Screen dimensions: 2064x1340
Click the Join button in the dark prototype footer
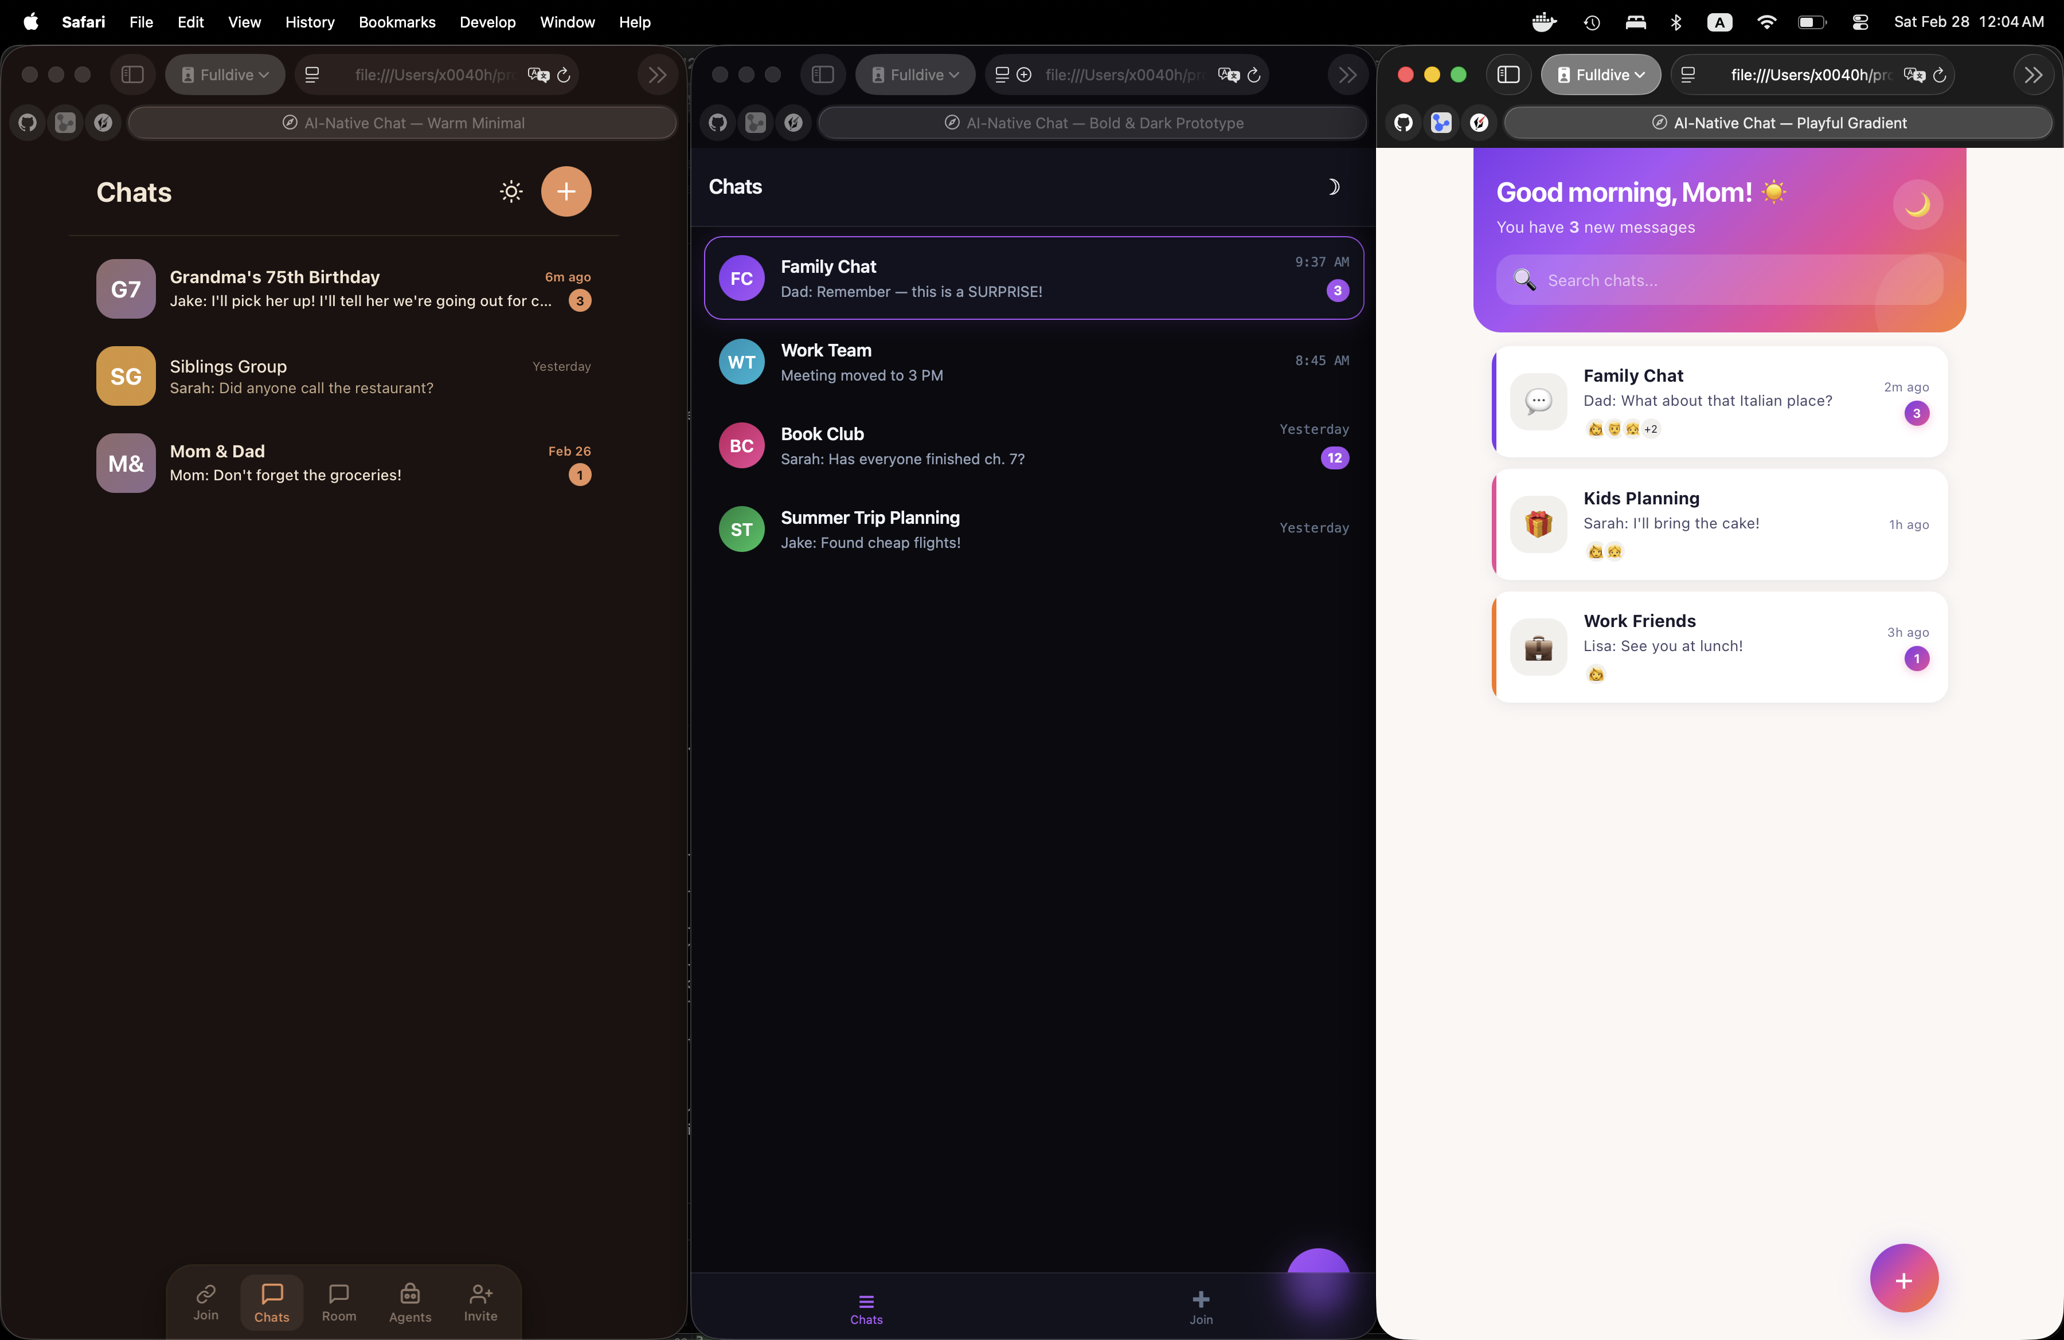point(1200,1309)
